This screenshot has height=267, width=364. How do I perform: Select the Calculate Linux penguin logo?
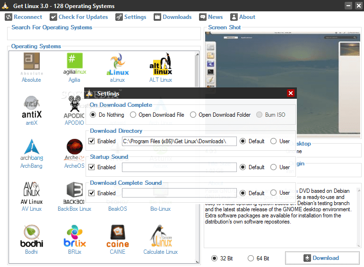click(x=161, y=236)
